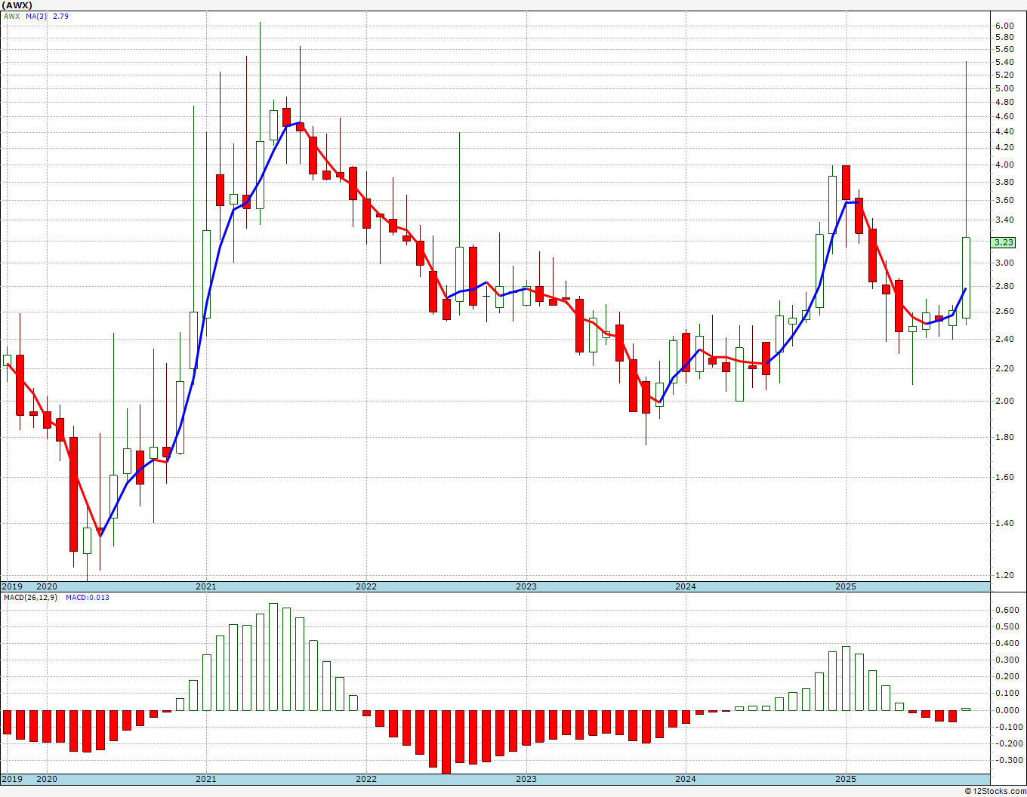This screenshot has height=797, width=1027.
Task: Select the MACD:0.013 value readout
Action: [87, 598]
